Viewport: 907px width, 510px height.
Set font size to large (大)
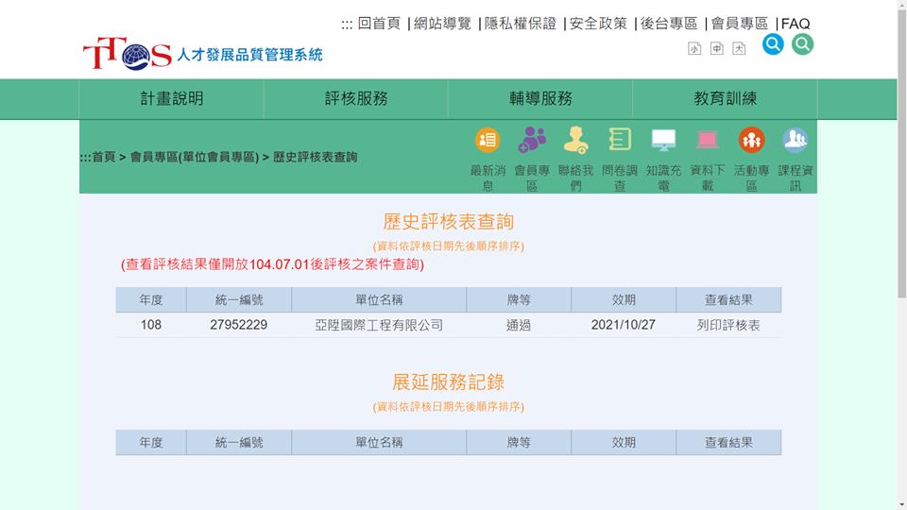(739, 48)
